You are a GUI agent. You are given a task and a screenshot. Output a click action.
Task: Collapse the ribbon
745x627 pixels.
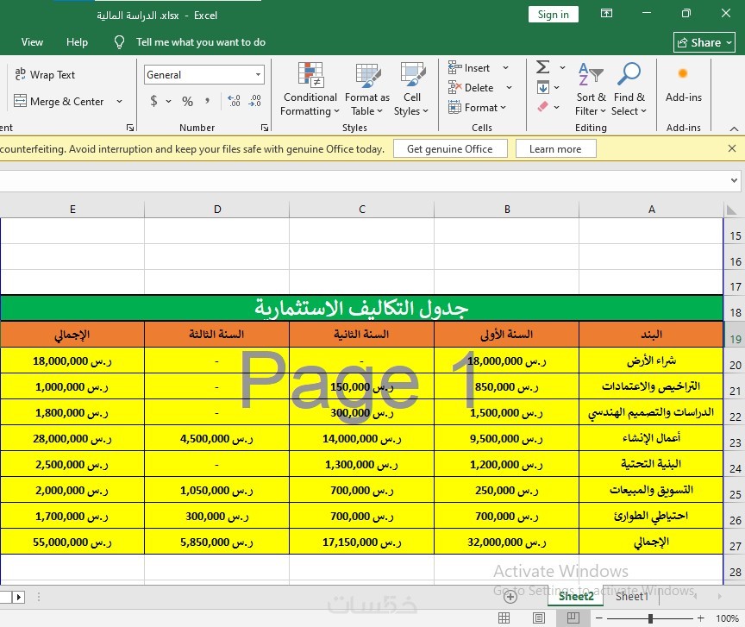734,129
